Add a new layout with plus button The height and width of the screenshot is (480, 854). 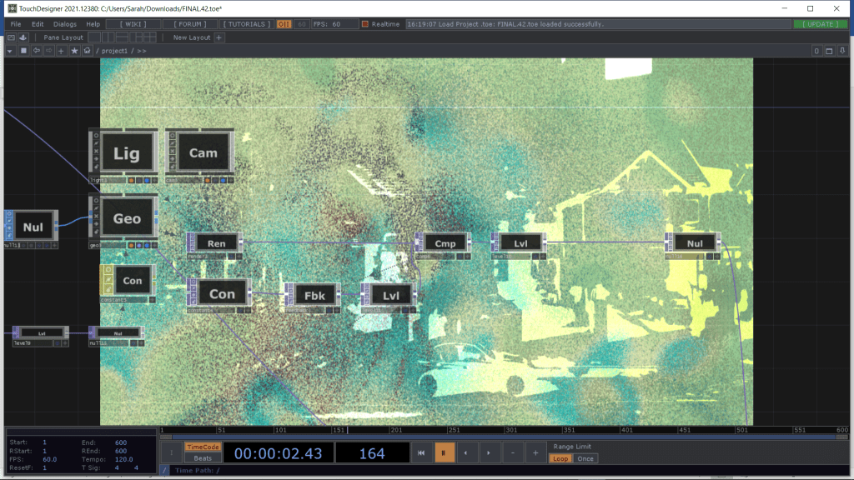click(x=219, y=37)
